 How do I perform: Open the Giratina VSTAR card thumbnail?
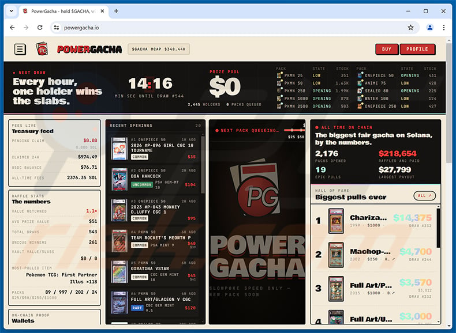click(119, 272)
